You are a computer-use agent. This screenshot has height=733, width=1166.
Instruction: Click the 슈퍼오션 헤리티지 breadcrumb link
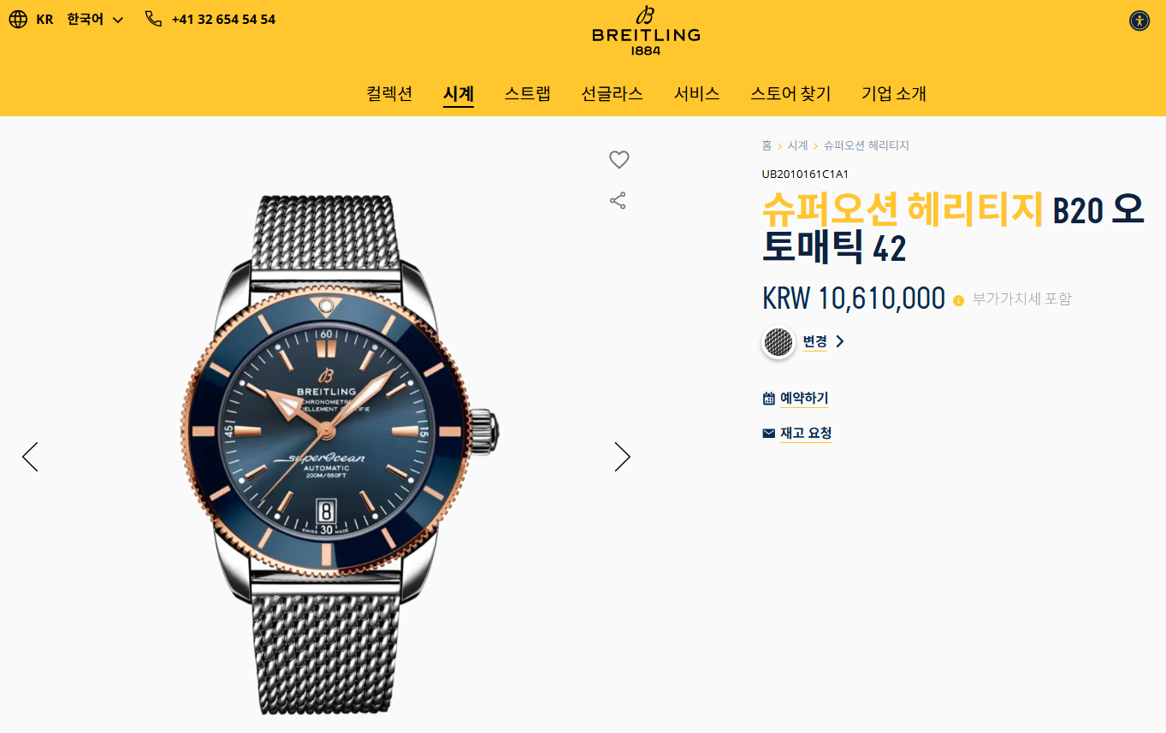pos(867,145)
